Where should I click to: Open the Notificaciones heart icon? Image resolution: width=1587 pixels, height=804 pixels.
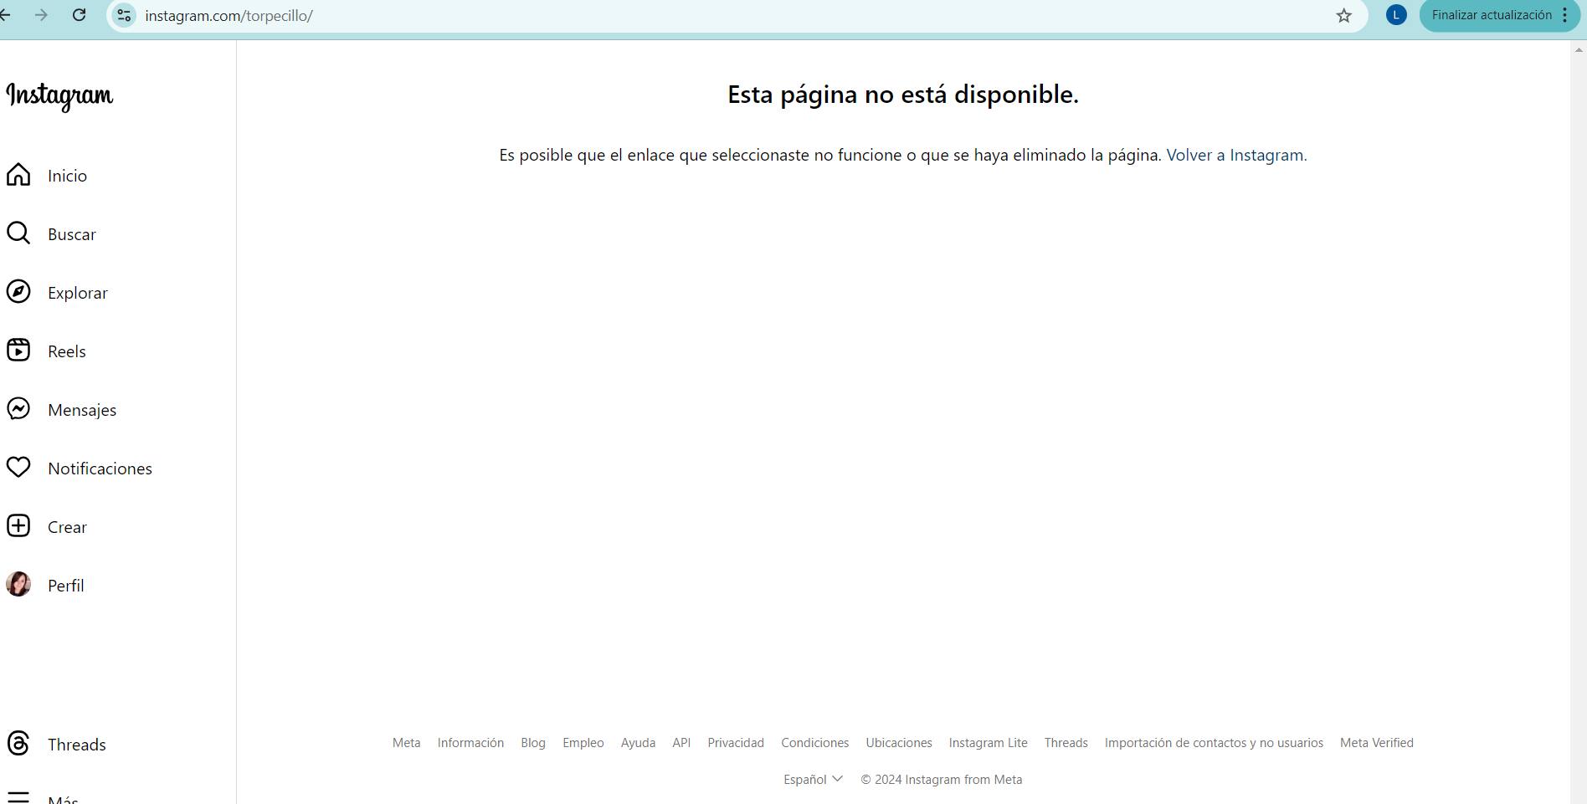click(18, 468)
